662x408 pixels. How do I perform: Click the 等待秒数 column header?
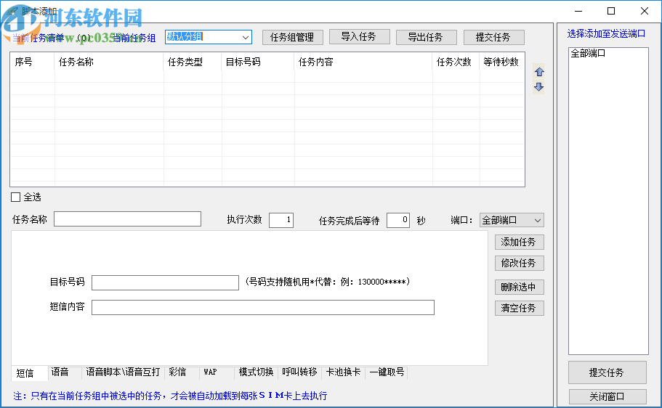pos(501,62)
